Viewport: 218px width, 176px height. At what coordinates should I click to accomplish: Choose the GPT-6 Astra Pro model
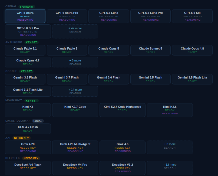click(67, 16)
